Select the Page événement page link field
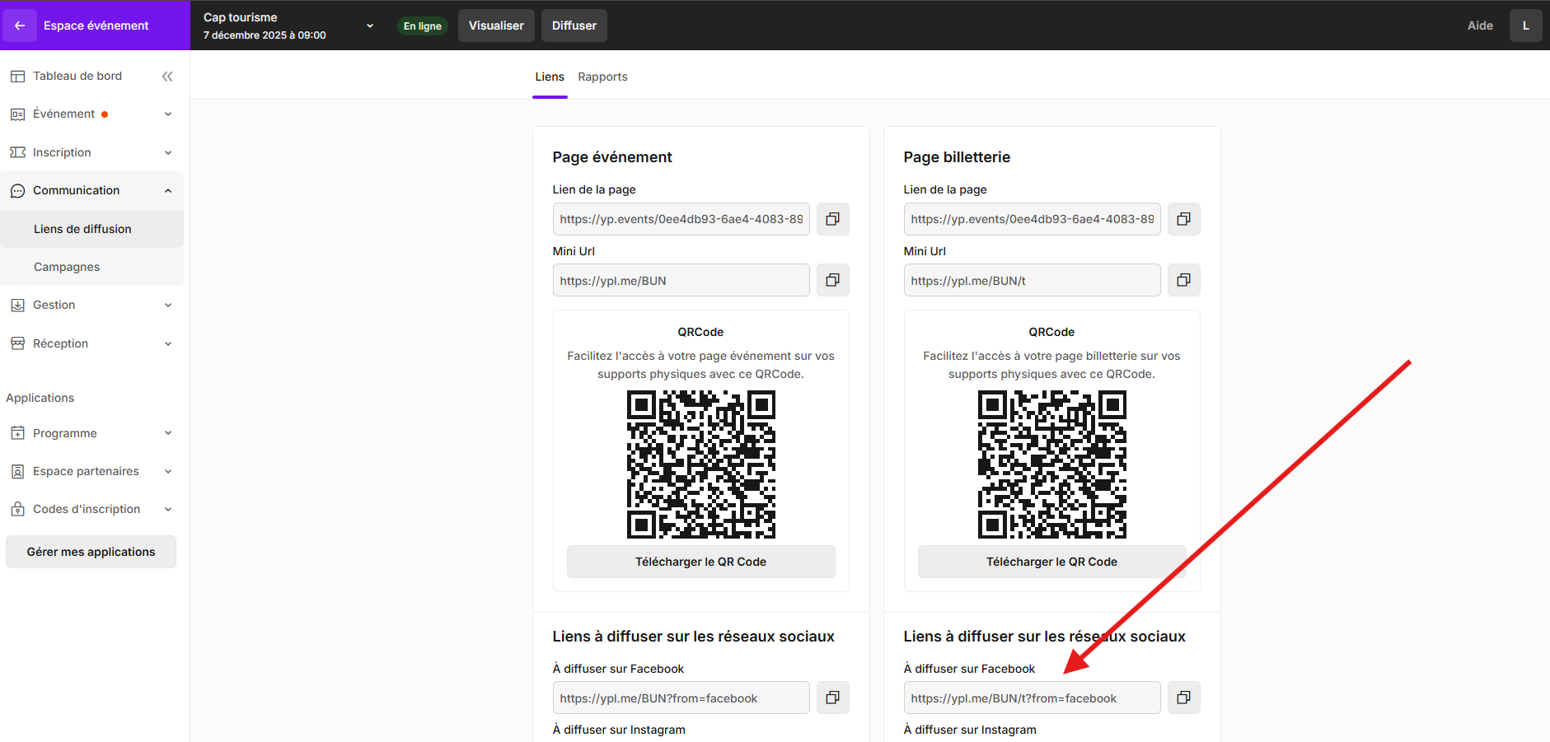Image resolution: width=1550 pixels, height=742 pixels. click(681, 219)
